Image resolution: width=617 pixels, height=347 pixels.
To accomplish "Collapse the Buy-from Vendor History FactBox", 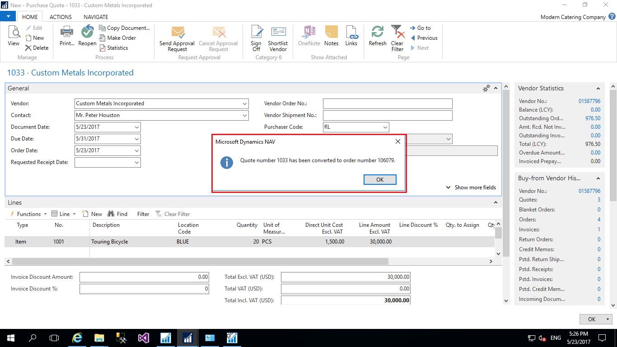I will 598,178.
